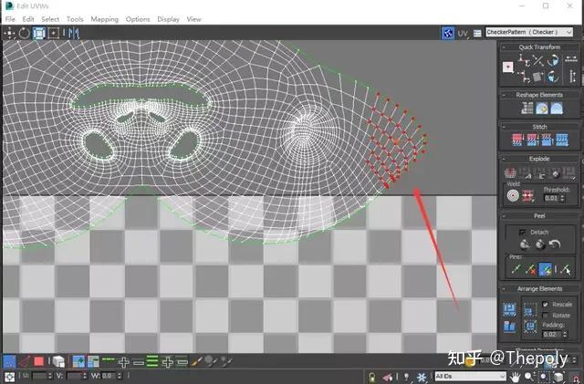This screenshot has width=584, height=384.
Task: Click the Weld Threshold value field
Action: click(x=551, y=199)
